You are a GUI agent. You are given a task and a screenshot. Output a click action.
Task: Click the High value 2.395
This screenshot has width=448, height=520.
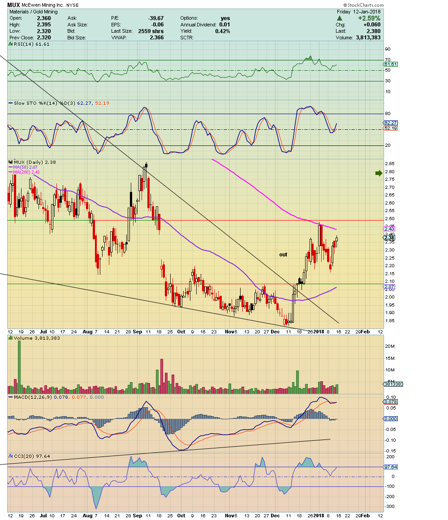(44, 25)
